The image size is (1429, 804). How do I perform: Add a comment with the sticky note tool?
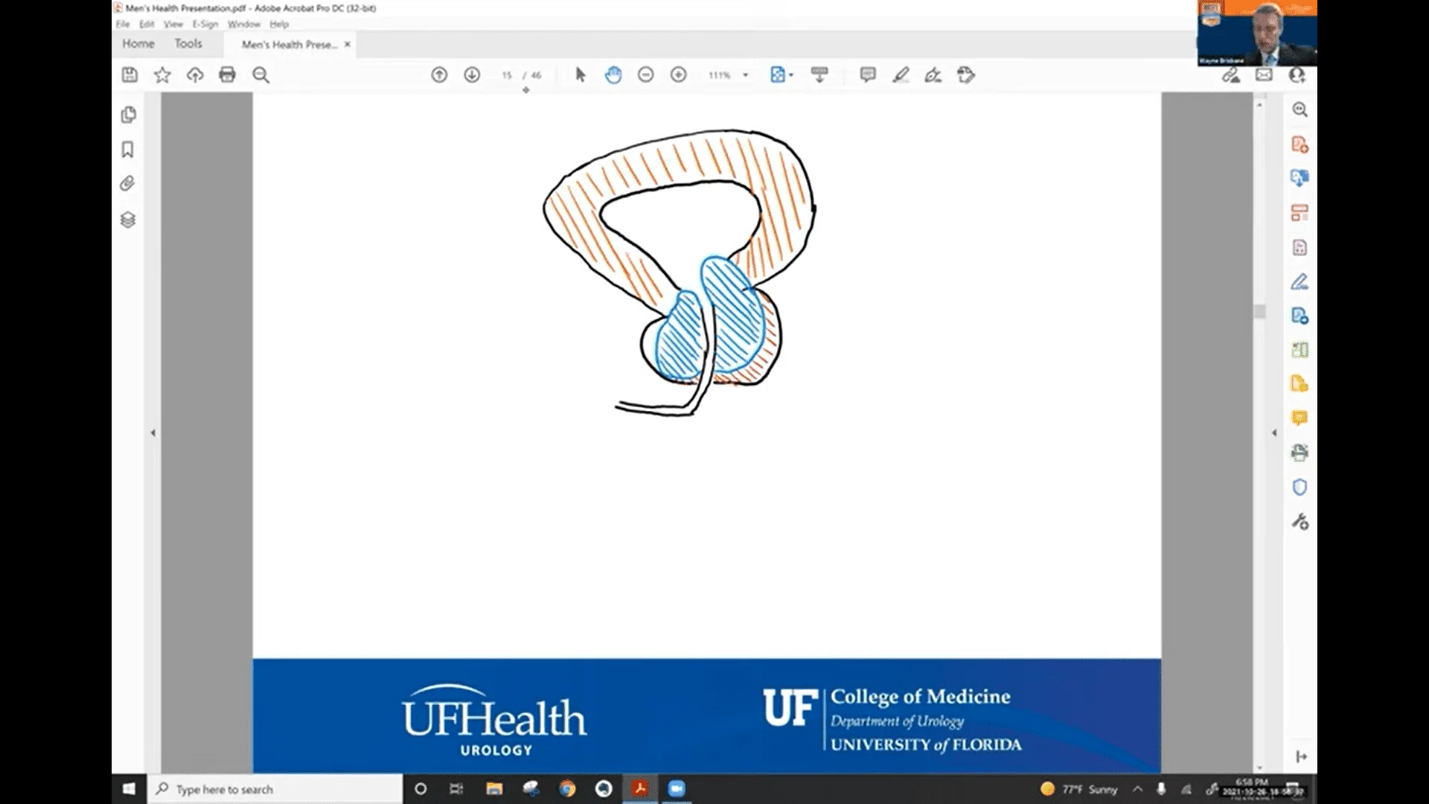coord(868,74)
